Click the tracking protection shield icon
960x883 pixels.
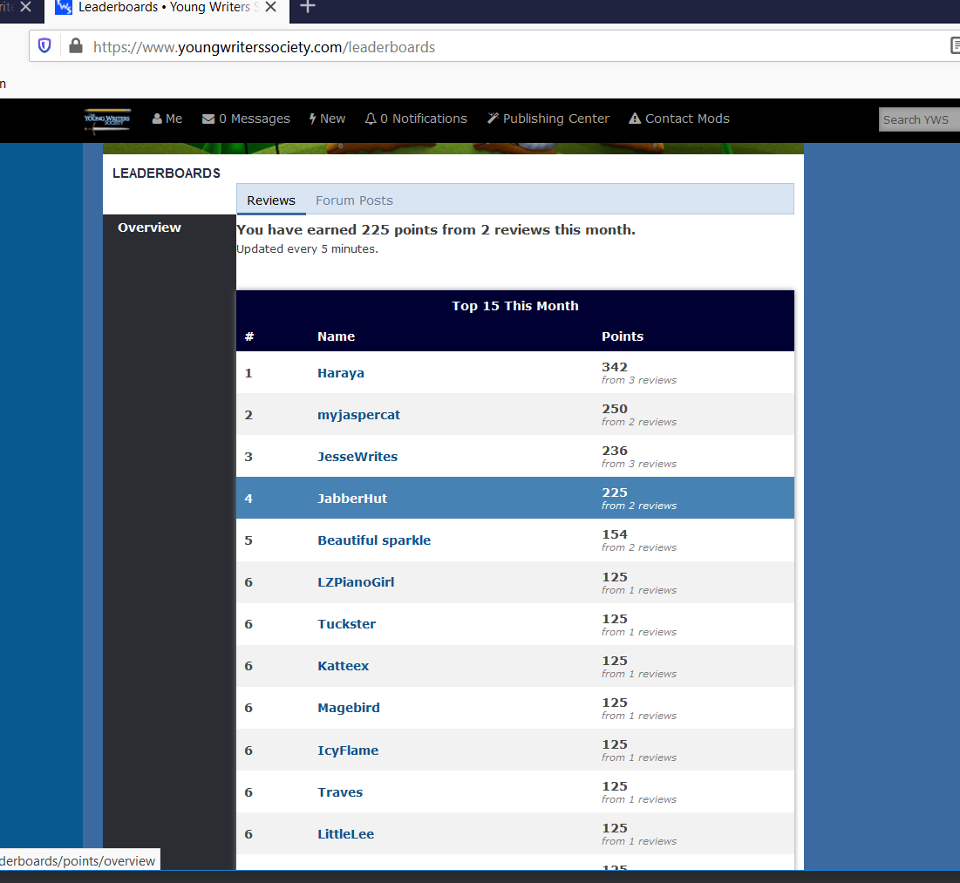click(x=44, y=46)
